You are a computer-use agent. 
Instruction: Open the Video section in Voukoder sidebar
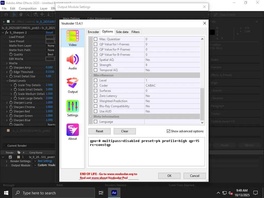pyautogui.click(x=72, y=38)
